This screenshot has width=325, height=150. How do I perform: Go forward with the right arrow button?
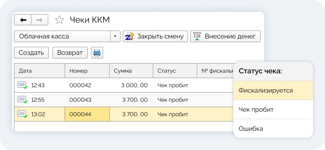click(x=39, y=20)
